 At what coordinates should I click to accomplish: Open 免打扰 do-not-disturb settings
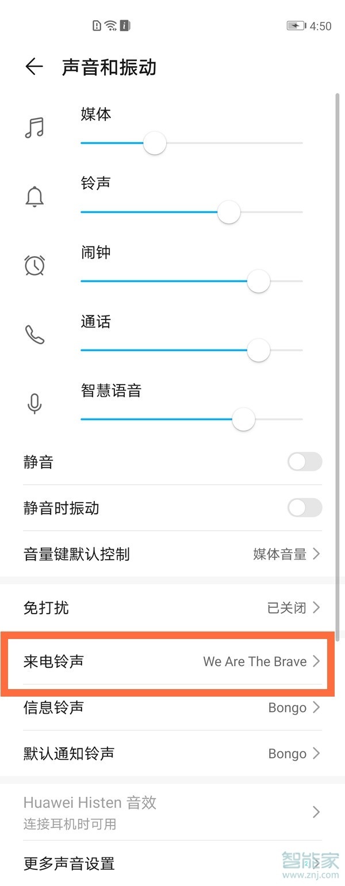172,607
